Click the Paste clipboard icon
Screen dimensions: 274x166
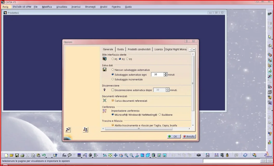point(38,155)
